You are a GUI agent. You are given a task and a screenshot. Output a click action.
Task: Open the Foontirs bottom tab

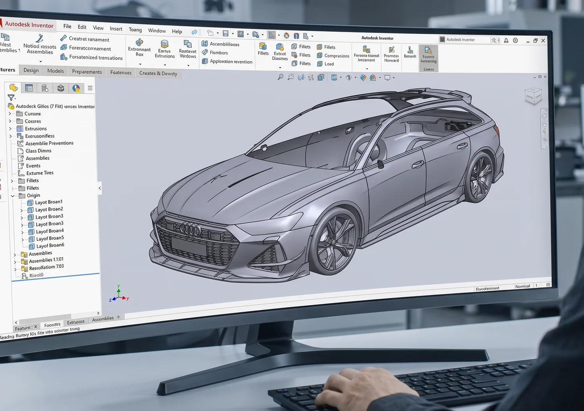pyautogui.click(x=52, y=325)
